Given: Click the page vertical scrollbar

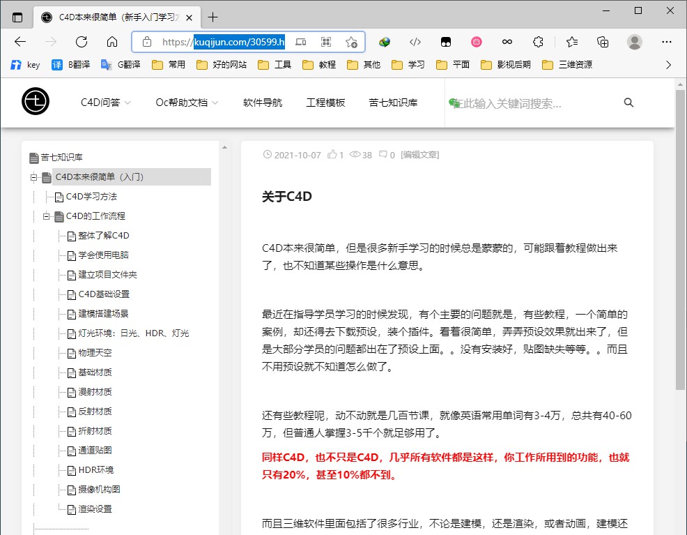Looking at the screenshot, I should click(x=680, y=239).
